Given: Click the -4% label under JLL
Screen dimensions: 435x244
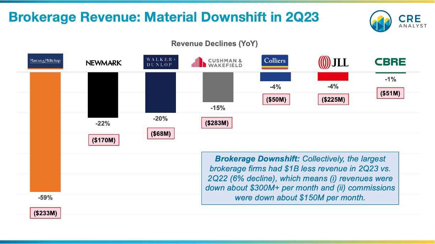Looking at the screenshot, I should [333, 87].
